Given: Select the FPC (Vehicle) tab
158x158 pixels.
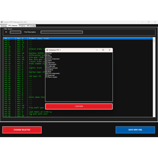Looking at the screenshot, I should click(13, 26).
